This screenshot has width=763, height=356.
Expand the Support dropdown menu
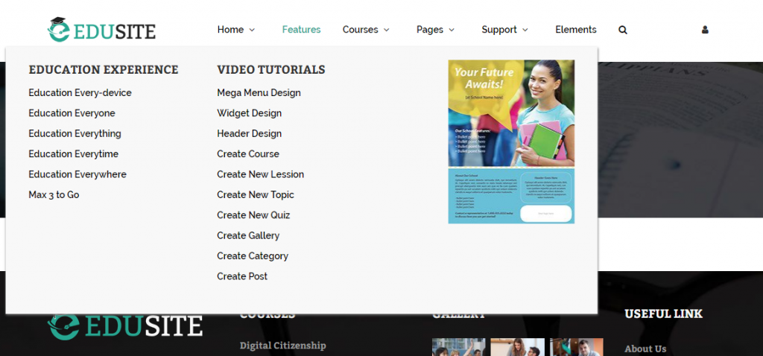tap(504, 30)
